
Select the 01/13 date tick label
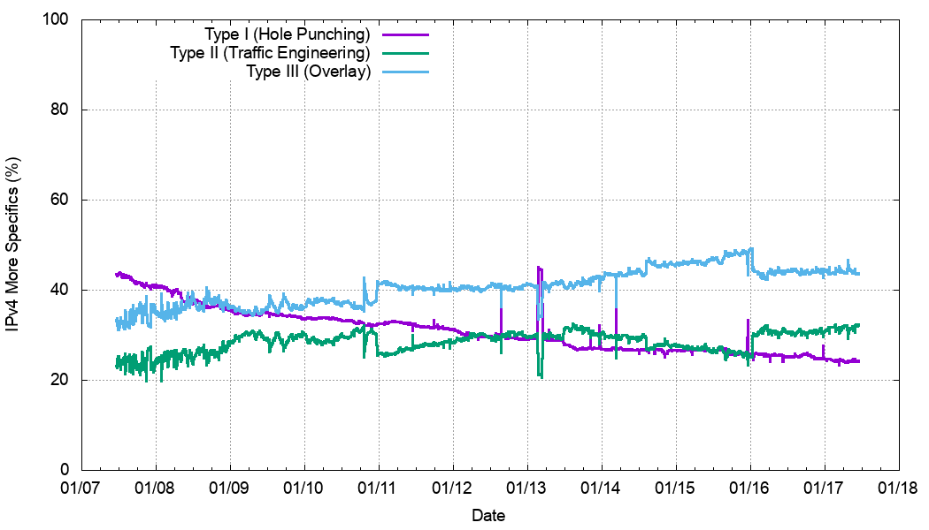click(527, 488)
